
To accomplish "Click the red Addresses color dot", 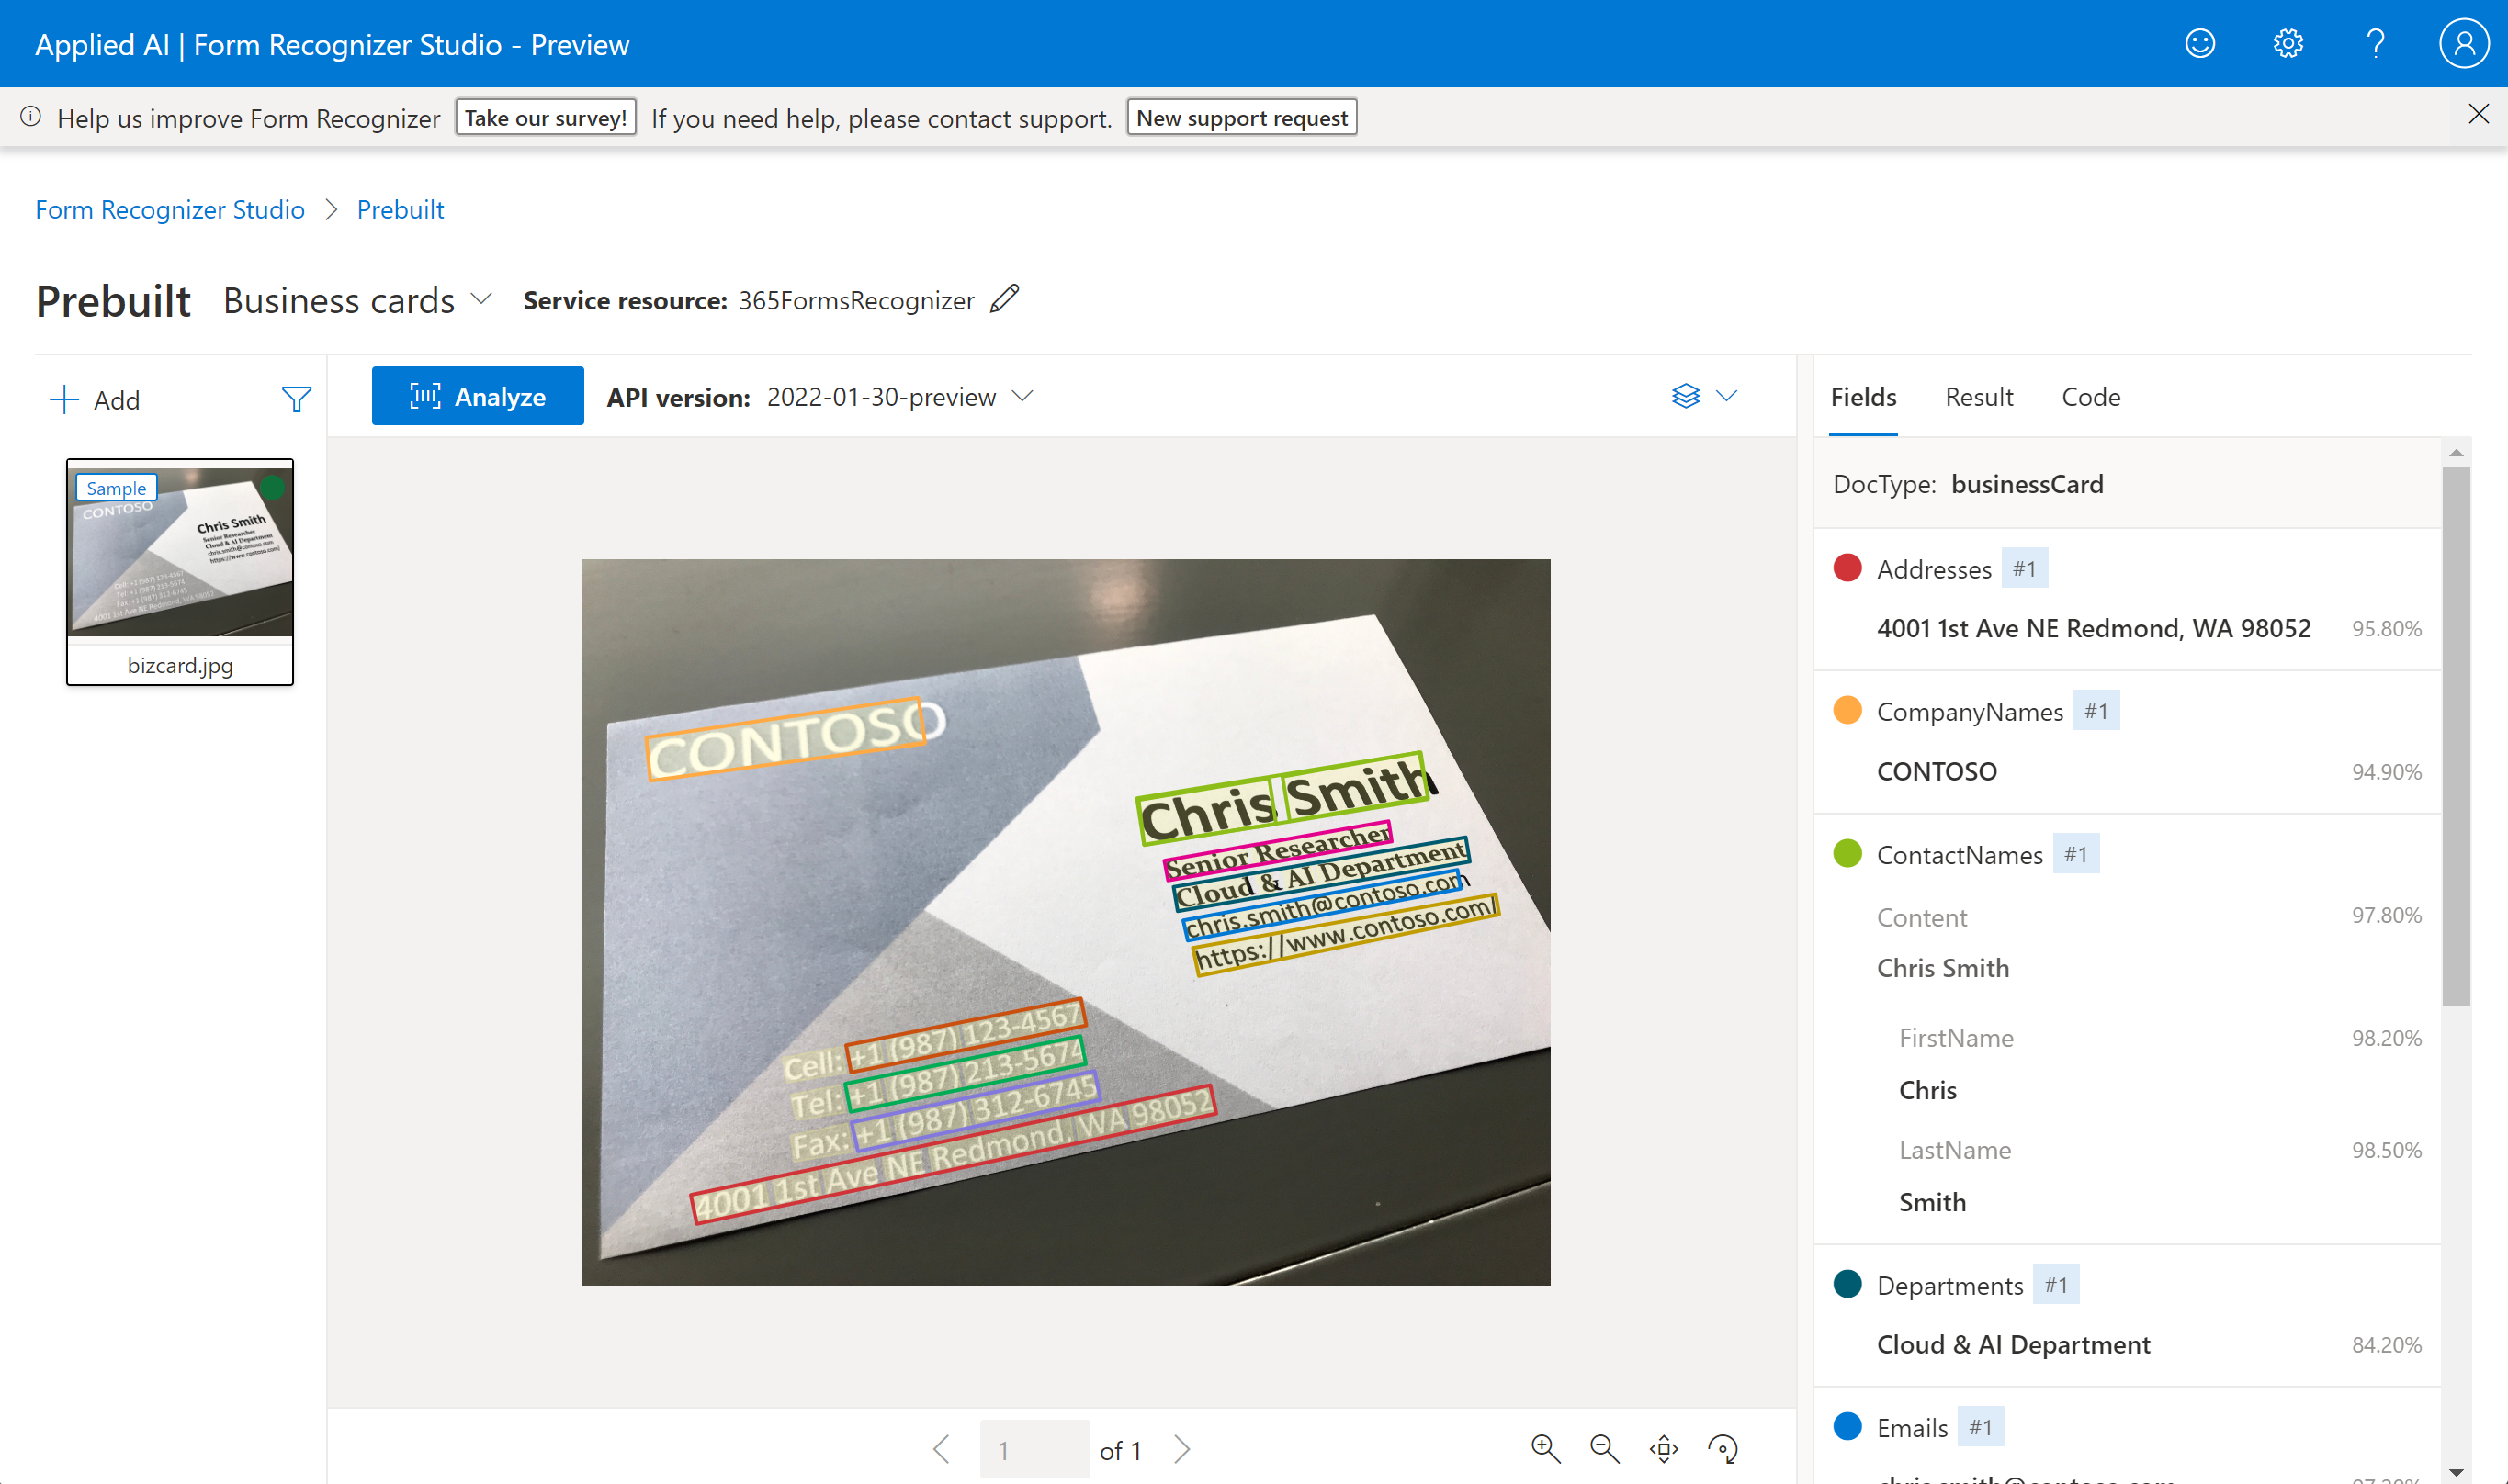I will [1847, 568].
